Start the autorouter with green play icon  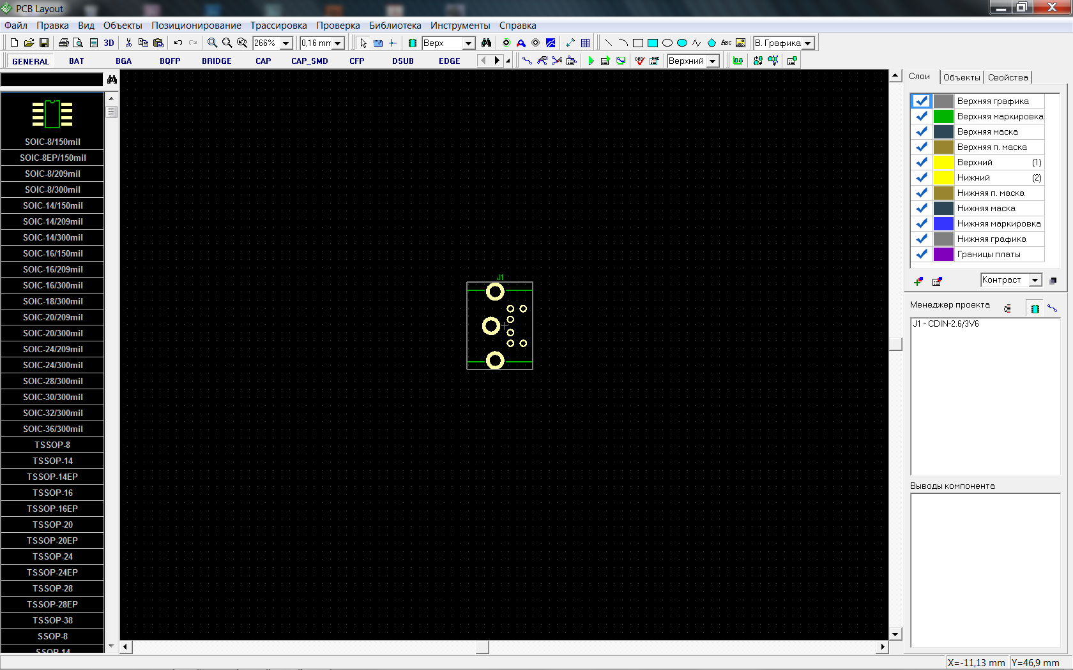tap(591, 61)
